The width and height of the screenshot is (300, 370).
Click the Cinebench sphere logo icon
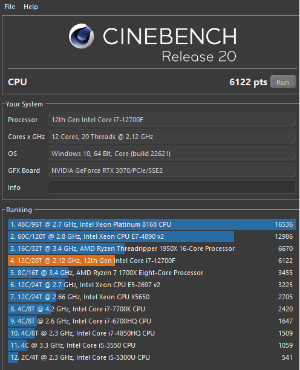(x=82, y=36)
